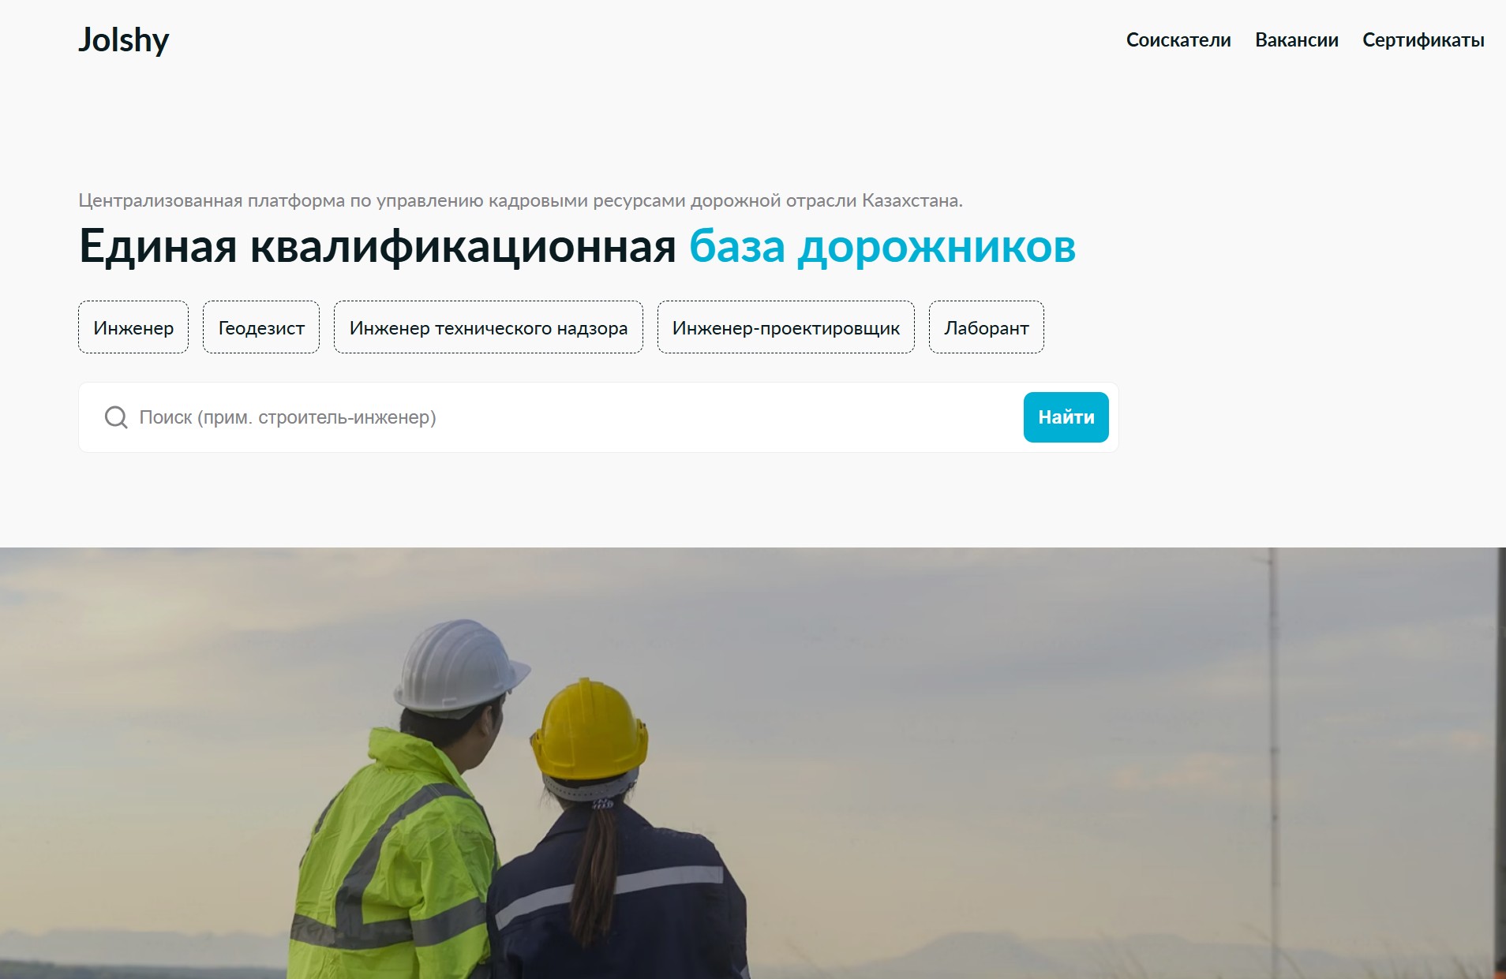Click the Jolshy logo

123,40
